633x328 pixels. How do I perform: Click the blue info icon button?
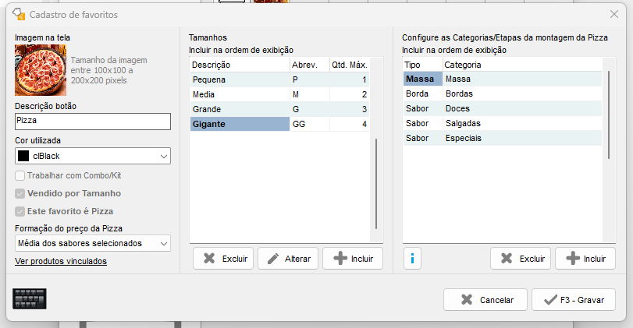[413, 259]
